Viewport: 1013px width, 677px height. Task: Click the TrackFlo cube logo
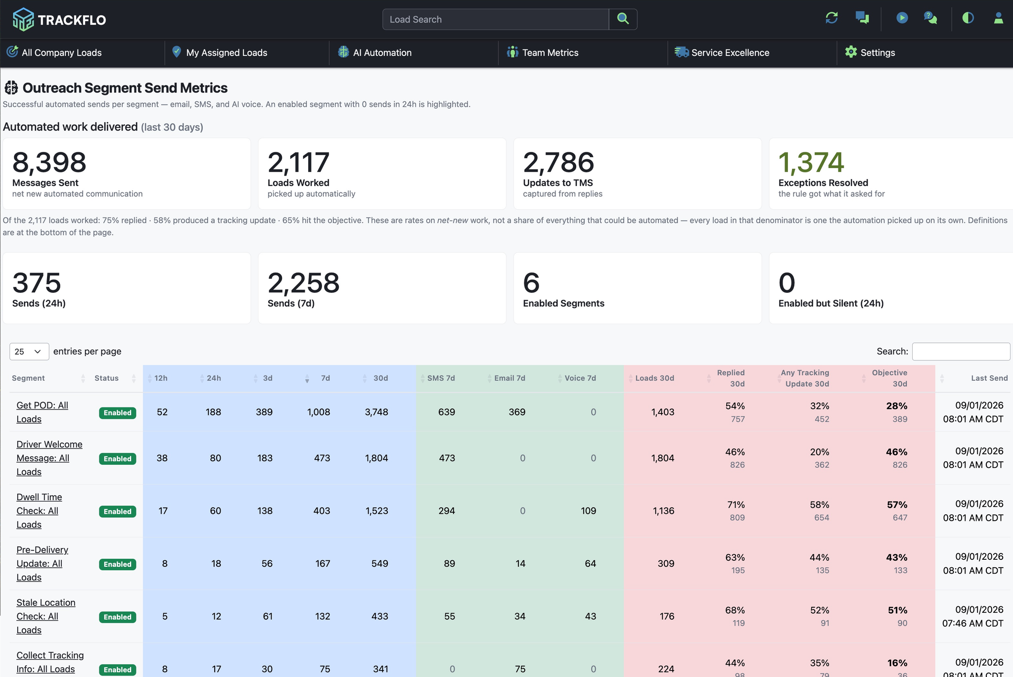[23, 19]
